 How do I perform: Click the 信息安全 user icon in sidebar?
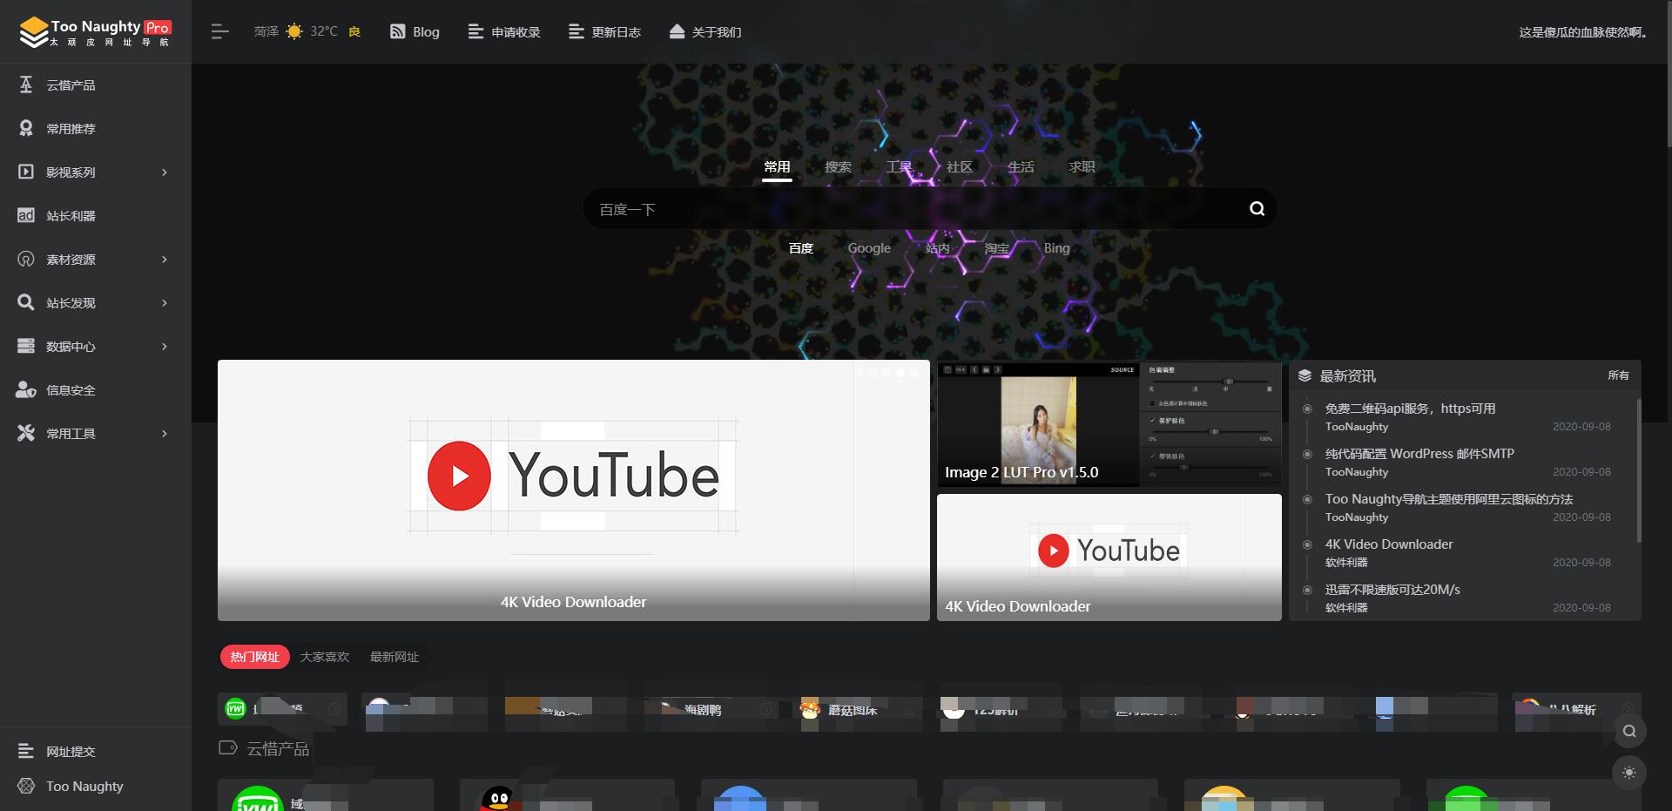(x=26, y=389)
